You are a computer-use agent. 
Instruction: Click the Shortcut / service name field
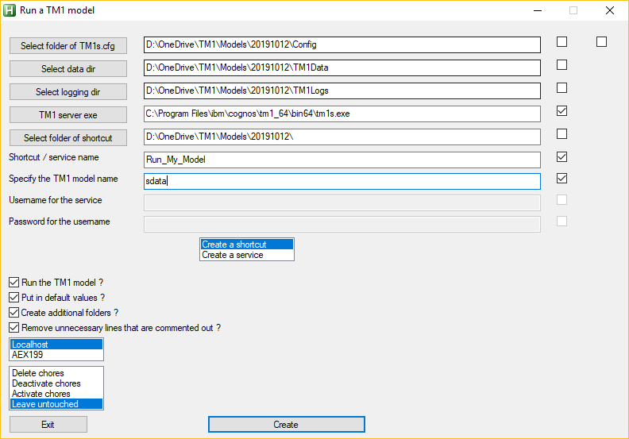[x=342, y=160]
